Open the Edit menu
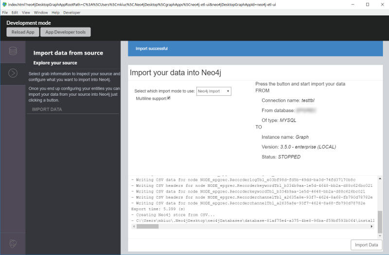Screen dimensions: 389x255 click(x=15, y=13)
